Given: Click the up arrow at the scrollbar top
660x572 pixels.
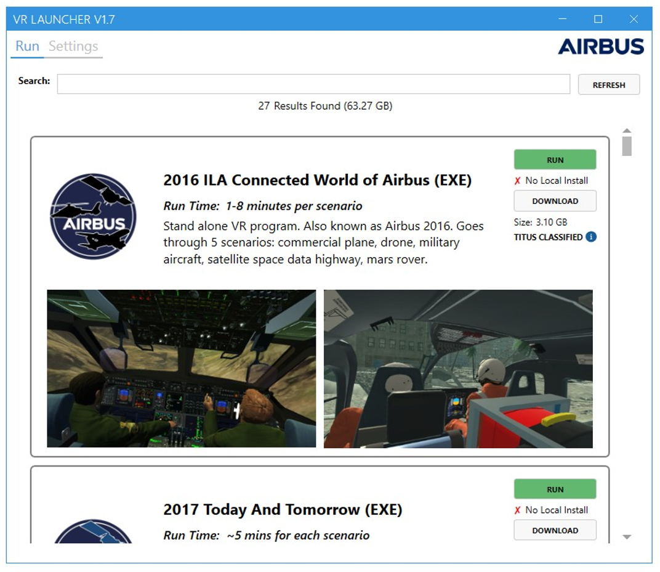Looking at the screenshot, I should [627, 130].
